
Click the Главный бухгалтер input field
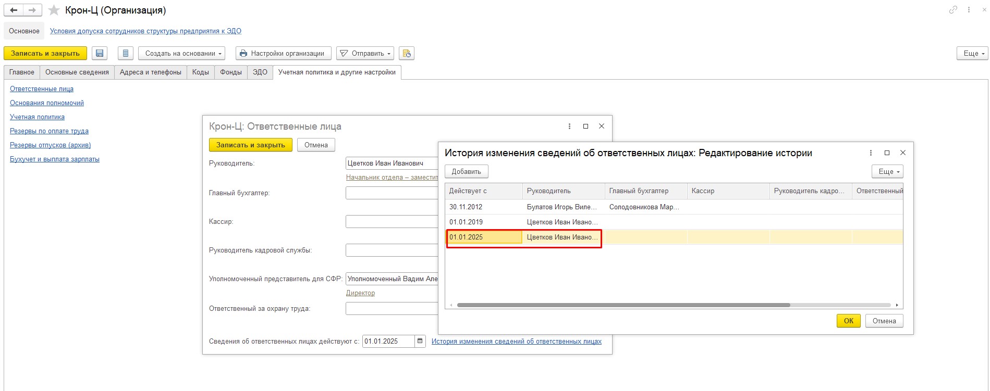392,193
